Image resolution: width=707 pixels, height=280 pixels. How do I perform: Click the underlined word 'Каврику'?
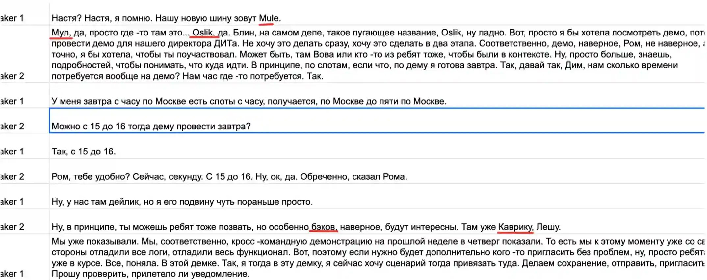coord(515,227)
